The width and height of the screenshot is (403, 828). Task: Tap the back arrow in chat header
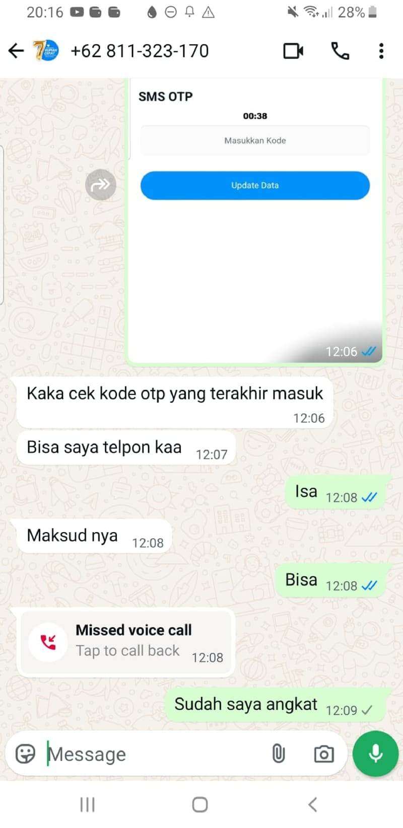point(16,51)
